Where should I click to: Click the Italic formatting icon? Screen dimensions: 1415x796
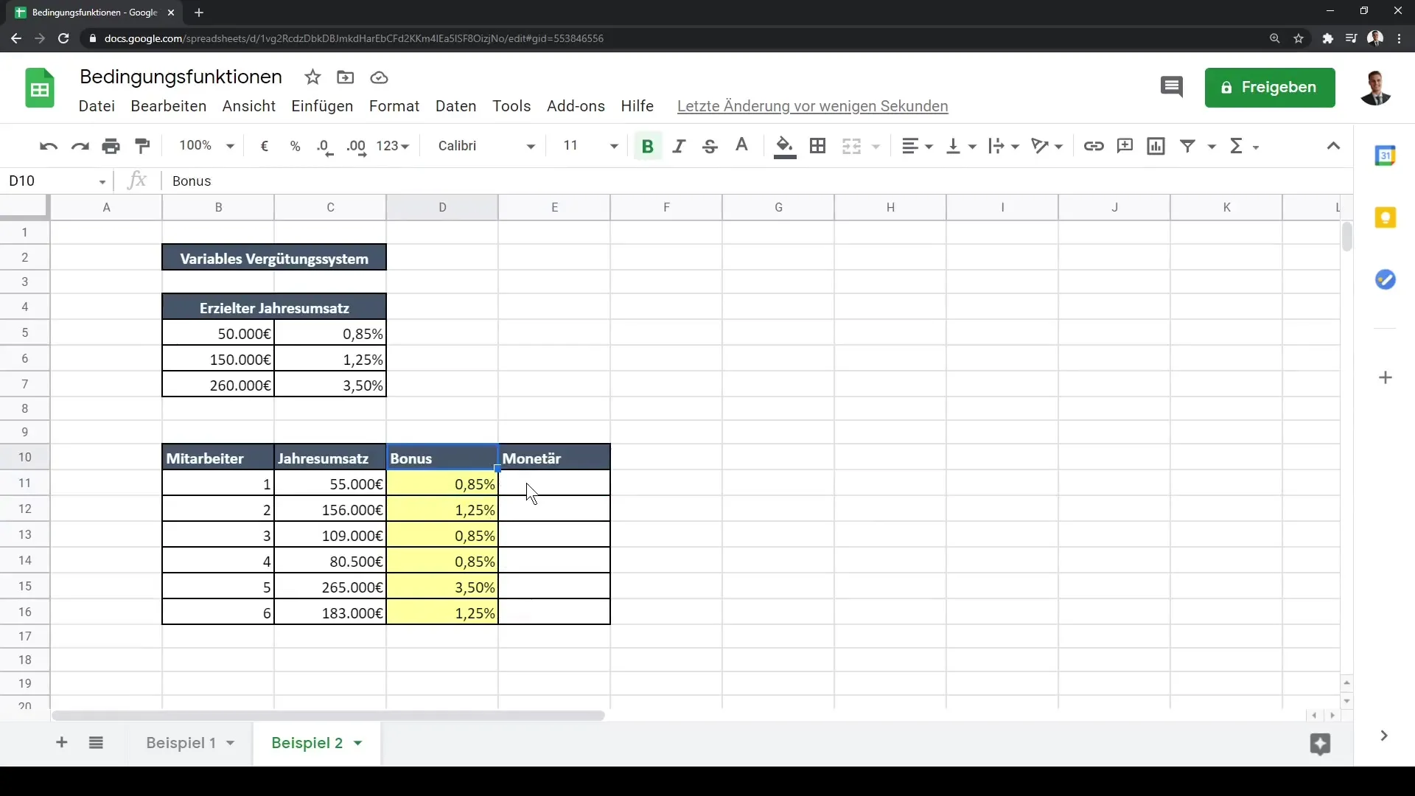click(678, 146)
